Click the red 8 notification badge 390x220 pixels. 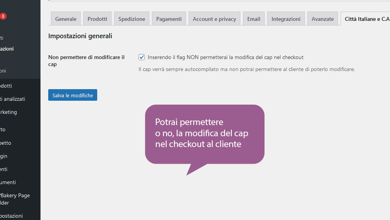3,16
